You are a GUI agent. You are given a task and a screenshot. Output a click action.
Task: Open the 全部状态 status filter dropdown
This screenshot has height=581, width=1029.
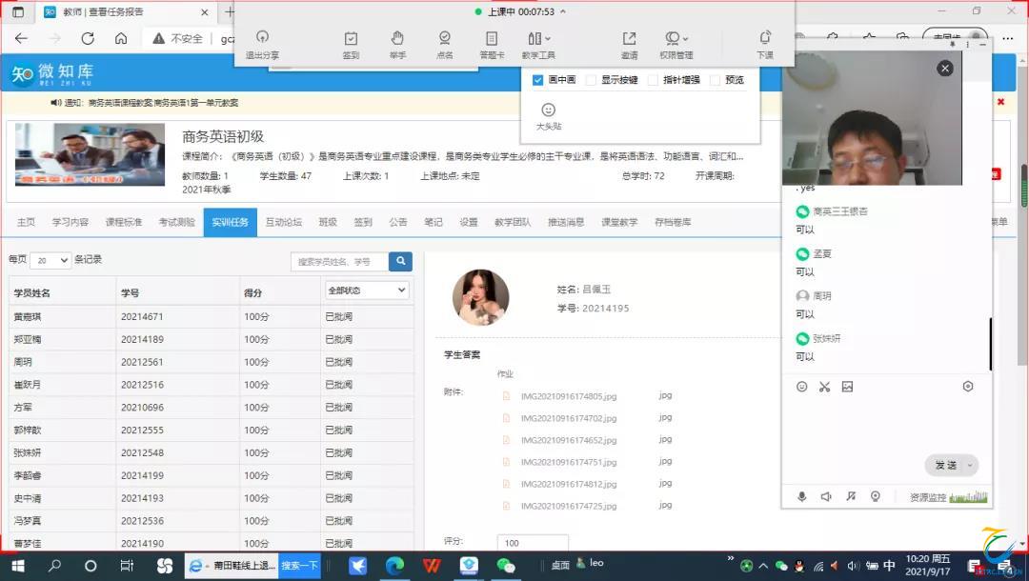[367, 290]
